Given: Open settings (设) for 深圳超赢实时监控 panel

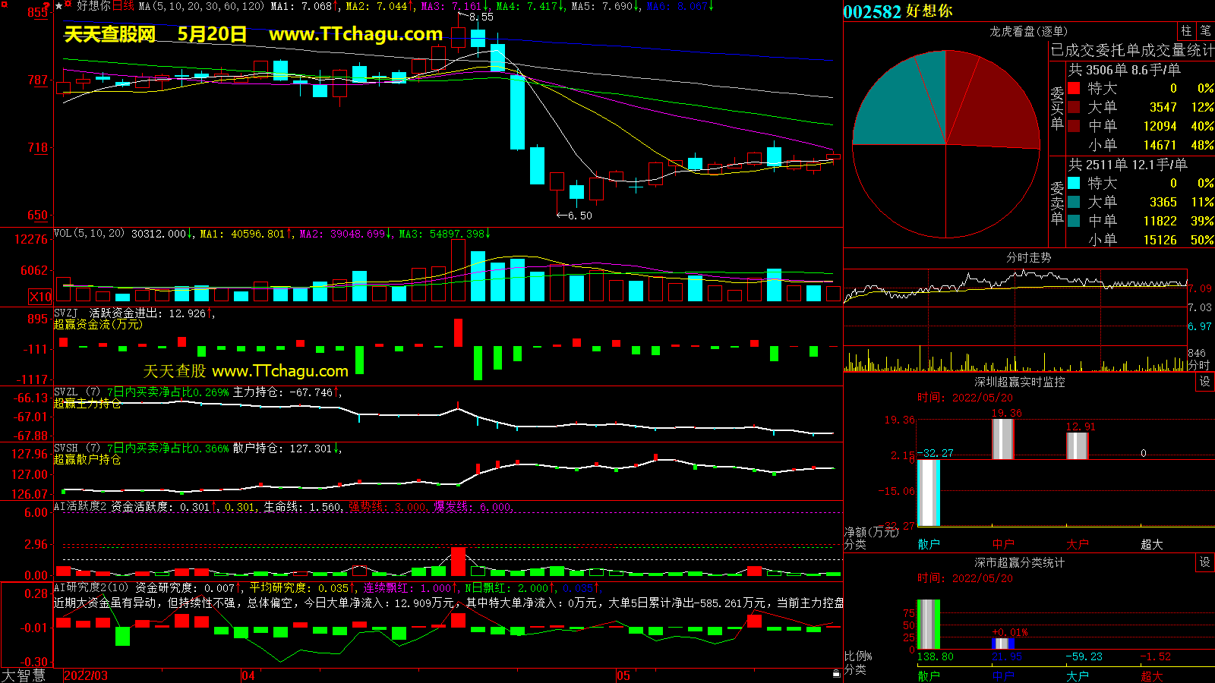Looking at the screenshot, I should click(x=1204, y=382).
